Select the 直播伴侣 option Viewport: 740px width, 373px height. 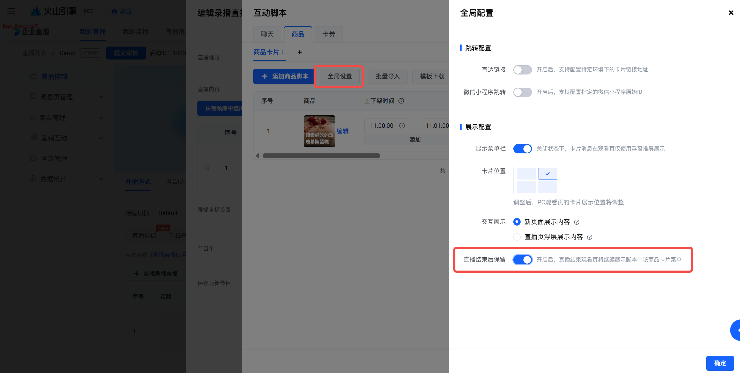click(144, 236)
